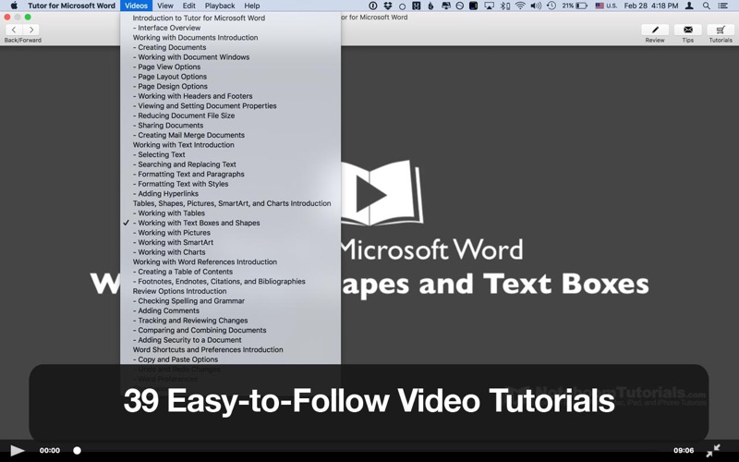Open Spotlight search in the menu bar

coord(706,6)
